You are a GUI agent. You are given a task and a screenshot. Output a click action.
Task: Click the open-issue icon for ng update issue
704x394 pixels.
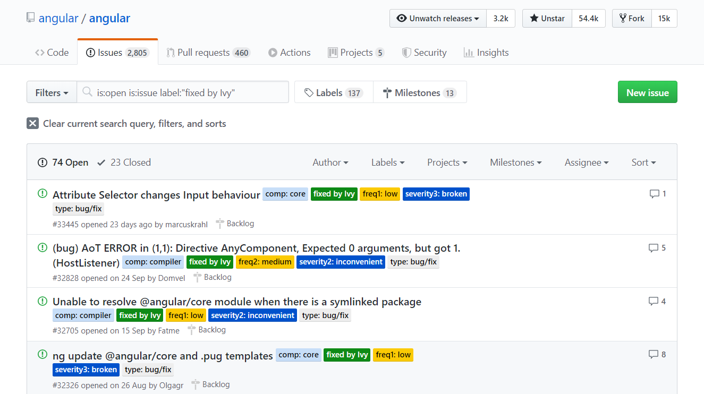coord(43,354)
